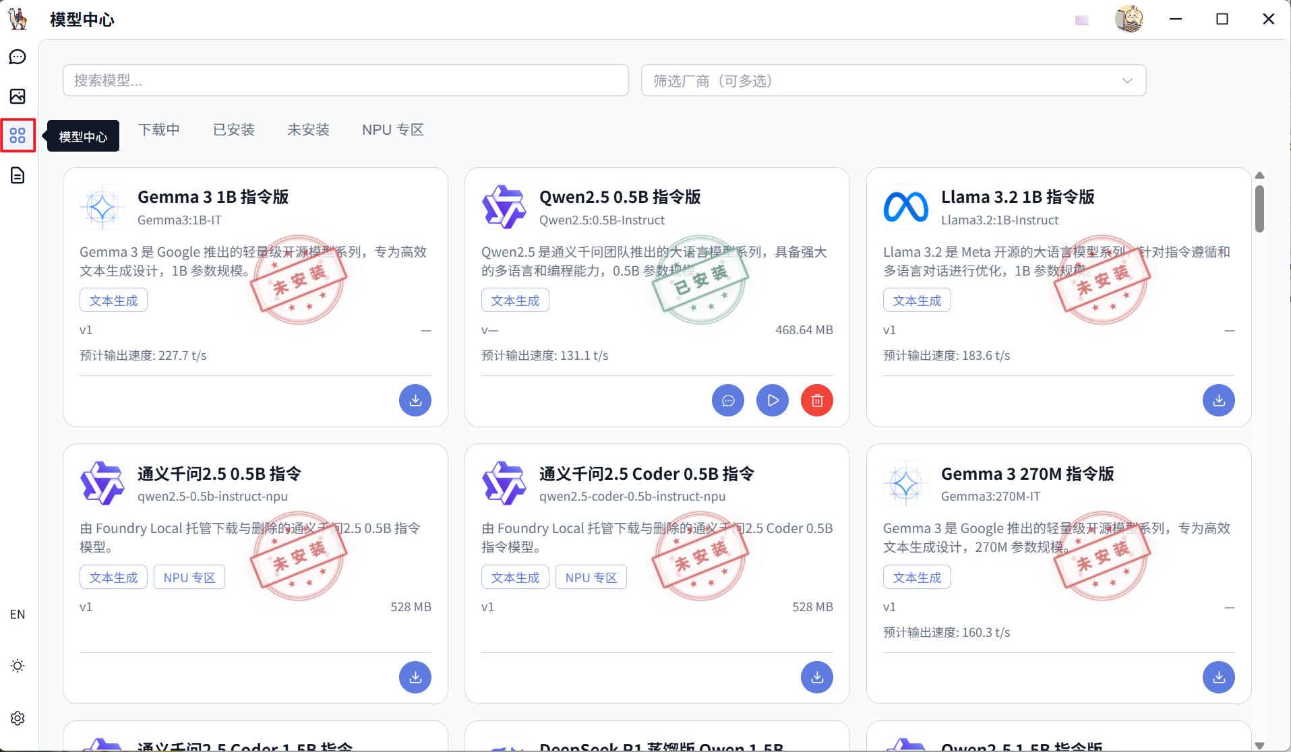Viewport: 1291px width, 752px height.
Task: Open settings gear in the sidebar
Action: (x=18, y=718)
